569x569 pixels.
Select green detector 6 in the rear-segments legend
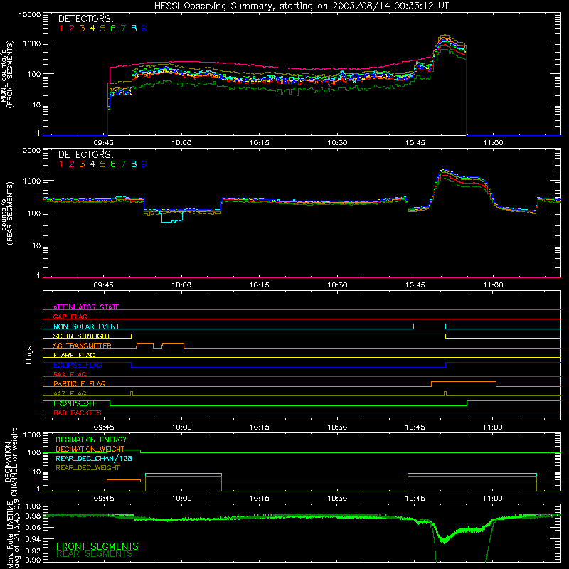(x=113, y=164)
